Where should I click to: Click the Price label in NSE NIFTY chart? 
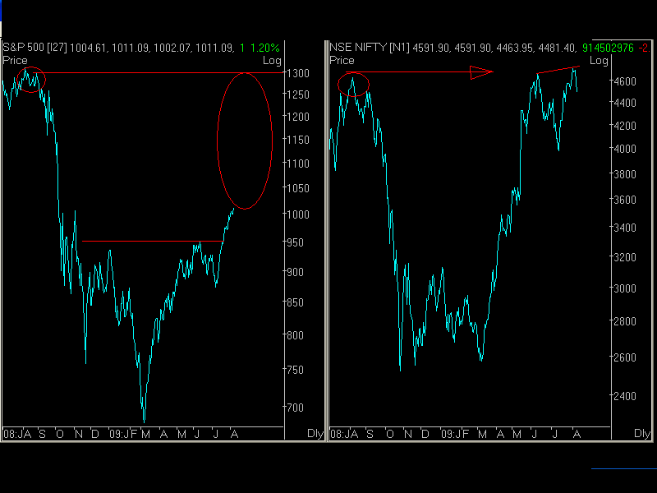click(342, 60)
